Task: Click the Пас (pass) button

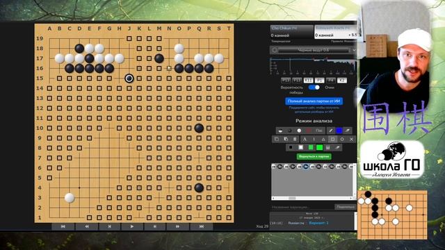Action: (319, 131)
